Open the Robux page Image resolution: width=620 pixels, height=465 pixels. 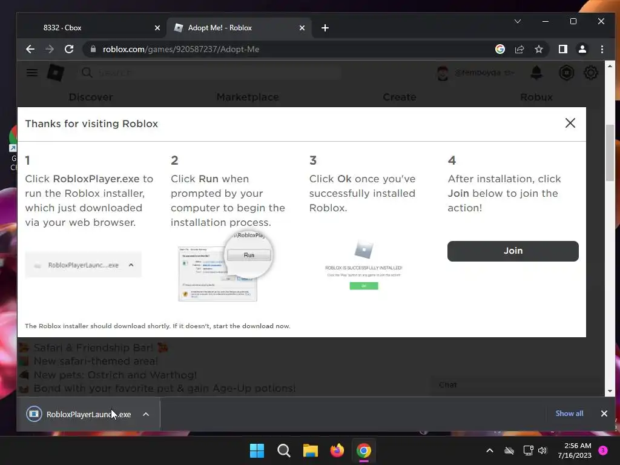pyautogui.click(x=536, y=97)
